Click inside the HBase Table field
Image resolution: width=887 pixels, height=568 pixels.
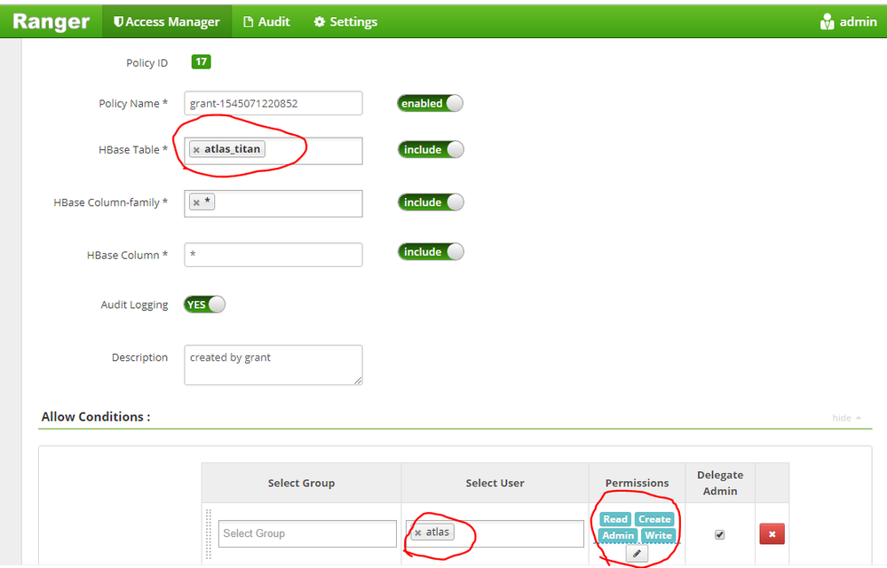tap(273, 151)
